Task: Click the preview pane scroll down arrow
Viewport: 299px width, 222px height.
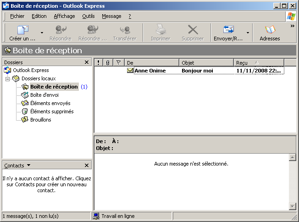Action: pyautogui.click(x=292, y=206)
